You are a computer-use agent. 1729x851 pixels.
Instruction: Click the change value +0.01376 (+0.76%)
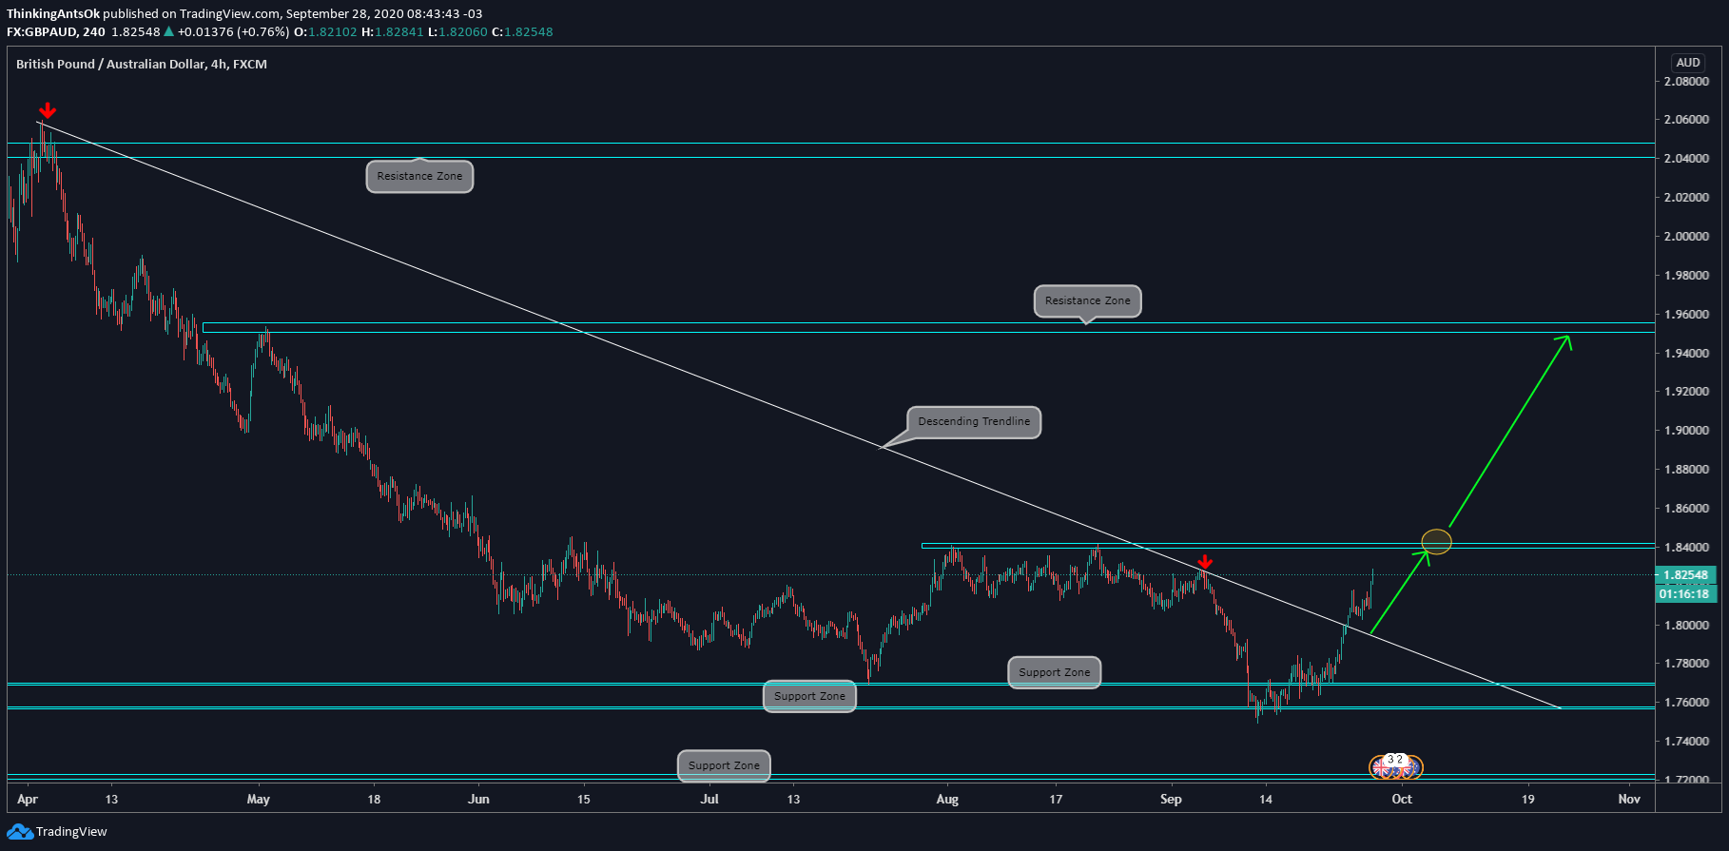pyautogui.click(x=233, y=32)
